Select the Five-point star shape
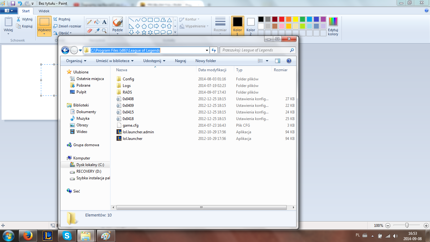This screenshot has width=430, height=242. pos(144,32)
